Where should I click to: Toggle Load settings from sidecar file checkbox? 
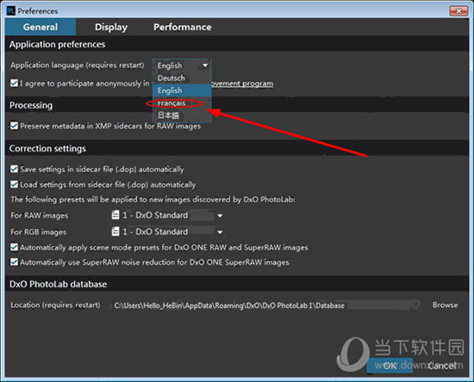coord(14,184)
